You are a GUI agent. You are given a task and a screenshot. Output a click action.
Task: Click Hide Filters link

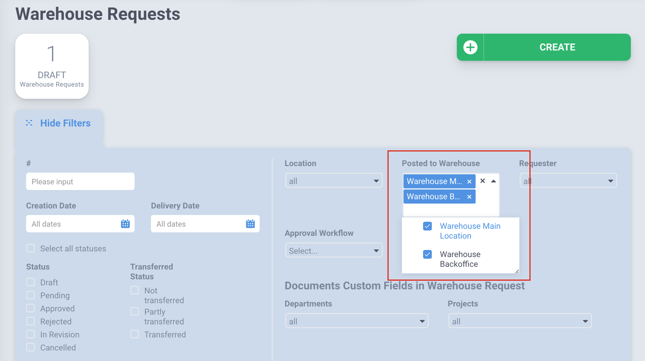point(65,123)
